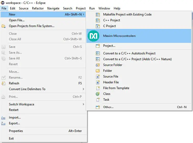Click the new Folder icon
This screenshot has height=143, width=193.
coord(98,71)
